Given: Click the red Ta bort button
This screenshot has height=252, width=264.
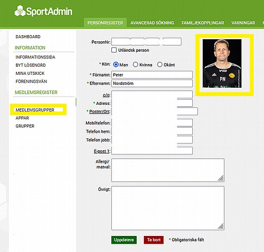Looking at the screenshot, I should pos(154,240).
